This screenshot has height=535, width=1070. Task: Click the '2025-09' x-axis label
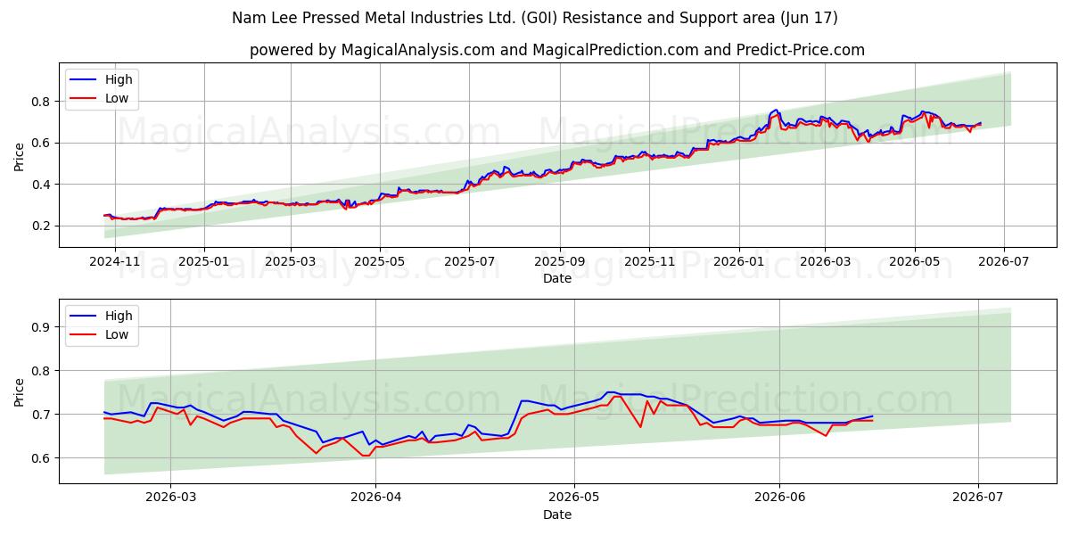click(x=560, y=263)
